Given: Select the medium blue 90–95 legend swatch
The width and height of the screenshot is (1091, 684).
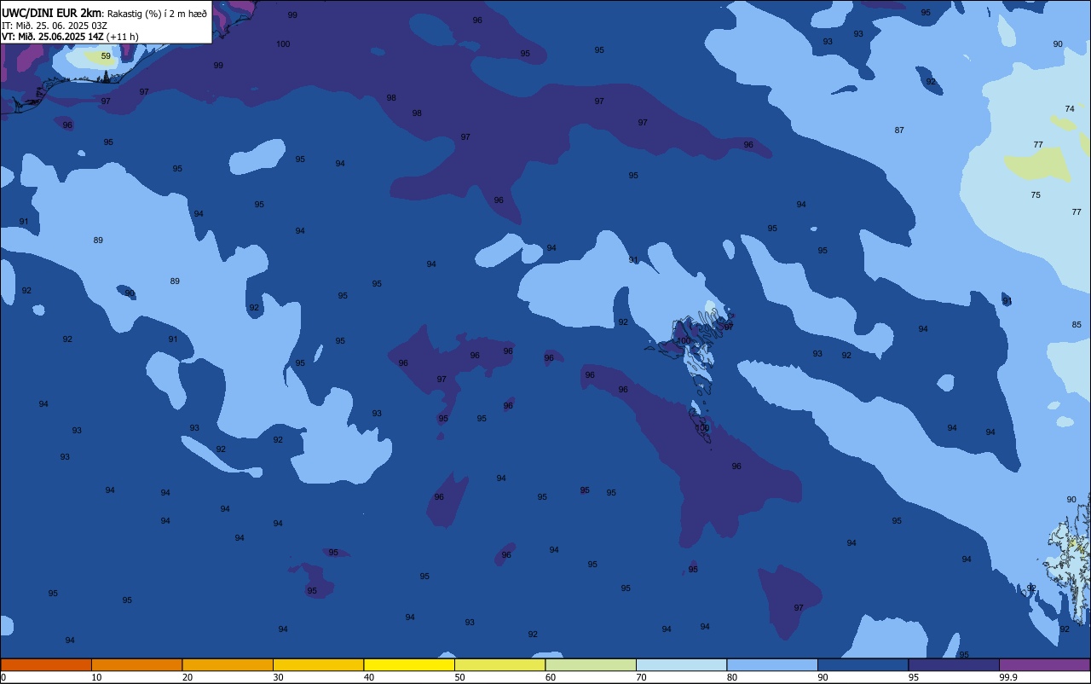Looking at the screenshot, I should tap(863, 664).
